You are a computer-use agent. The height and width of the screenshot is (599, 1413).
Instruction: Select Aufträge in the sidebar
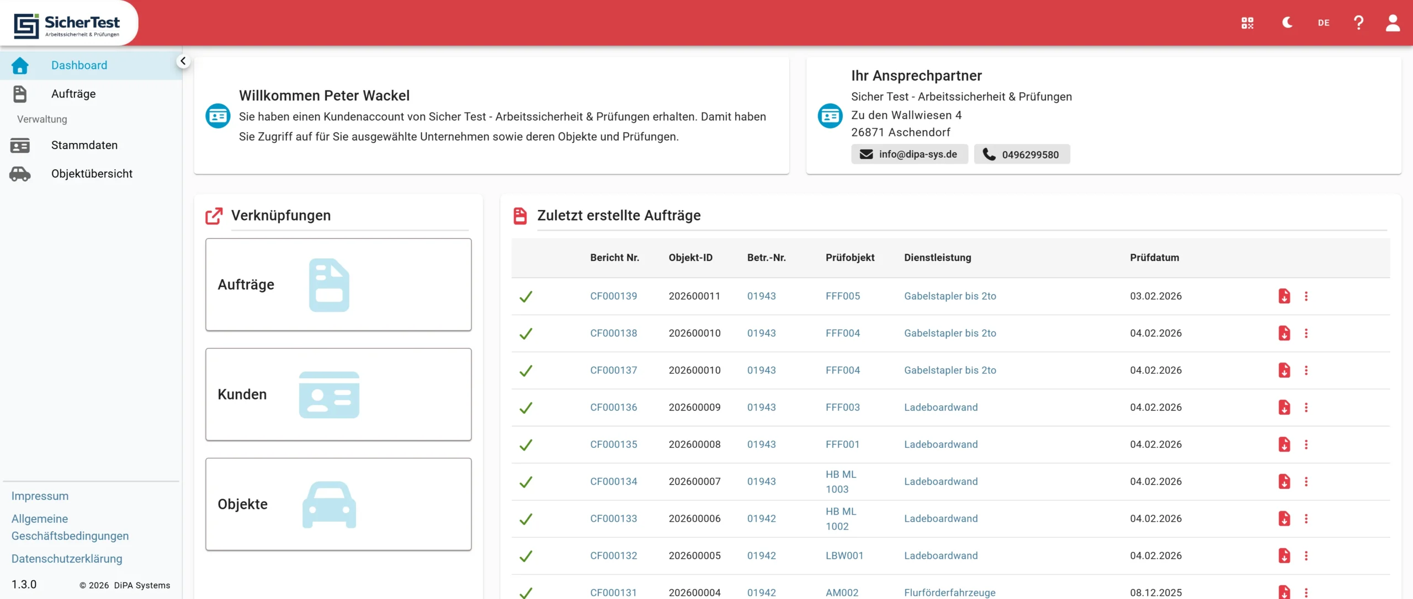73,94
